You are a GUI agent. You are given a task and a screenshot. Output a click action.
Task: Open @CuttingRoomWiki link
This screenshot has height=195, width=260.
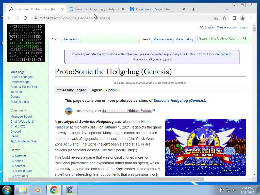(24, 141)
